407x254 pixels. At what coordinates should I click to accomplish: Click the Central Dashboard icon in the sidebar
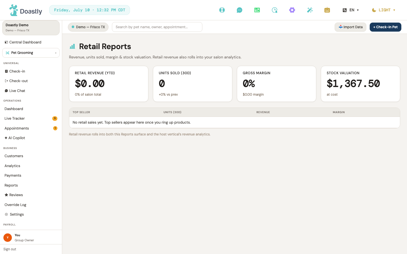(x=6, y=42)
